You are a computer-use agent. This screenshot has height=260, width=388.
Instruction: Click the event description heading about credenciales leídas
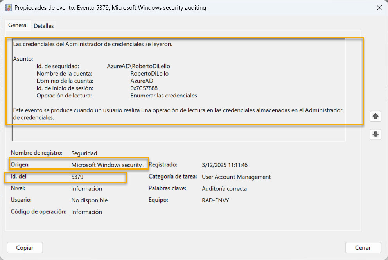click(x=93, y=44)
